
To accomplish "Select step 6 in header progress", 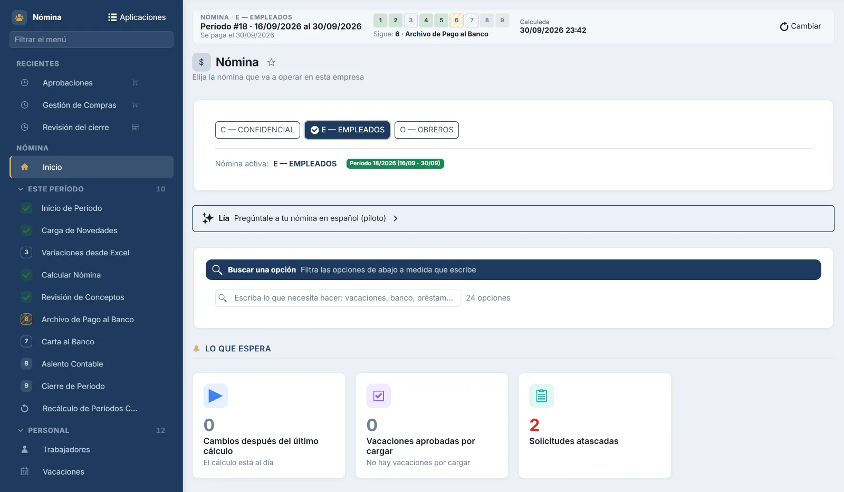I will [456, 21].
